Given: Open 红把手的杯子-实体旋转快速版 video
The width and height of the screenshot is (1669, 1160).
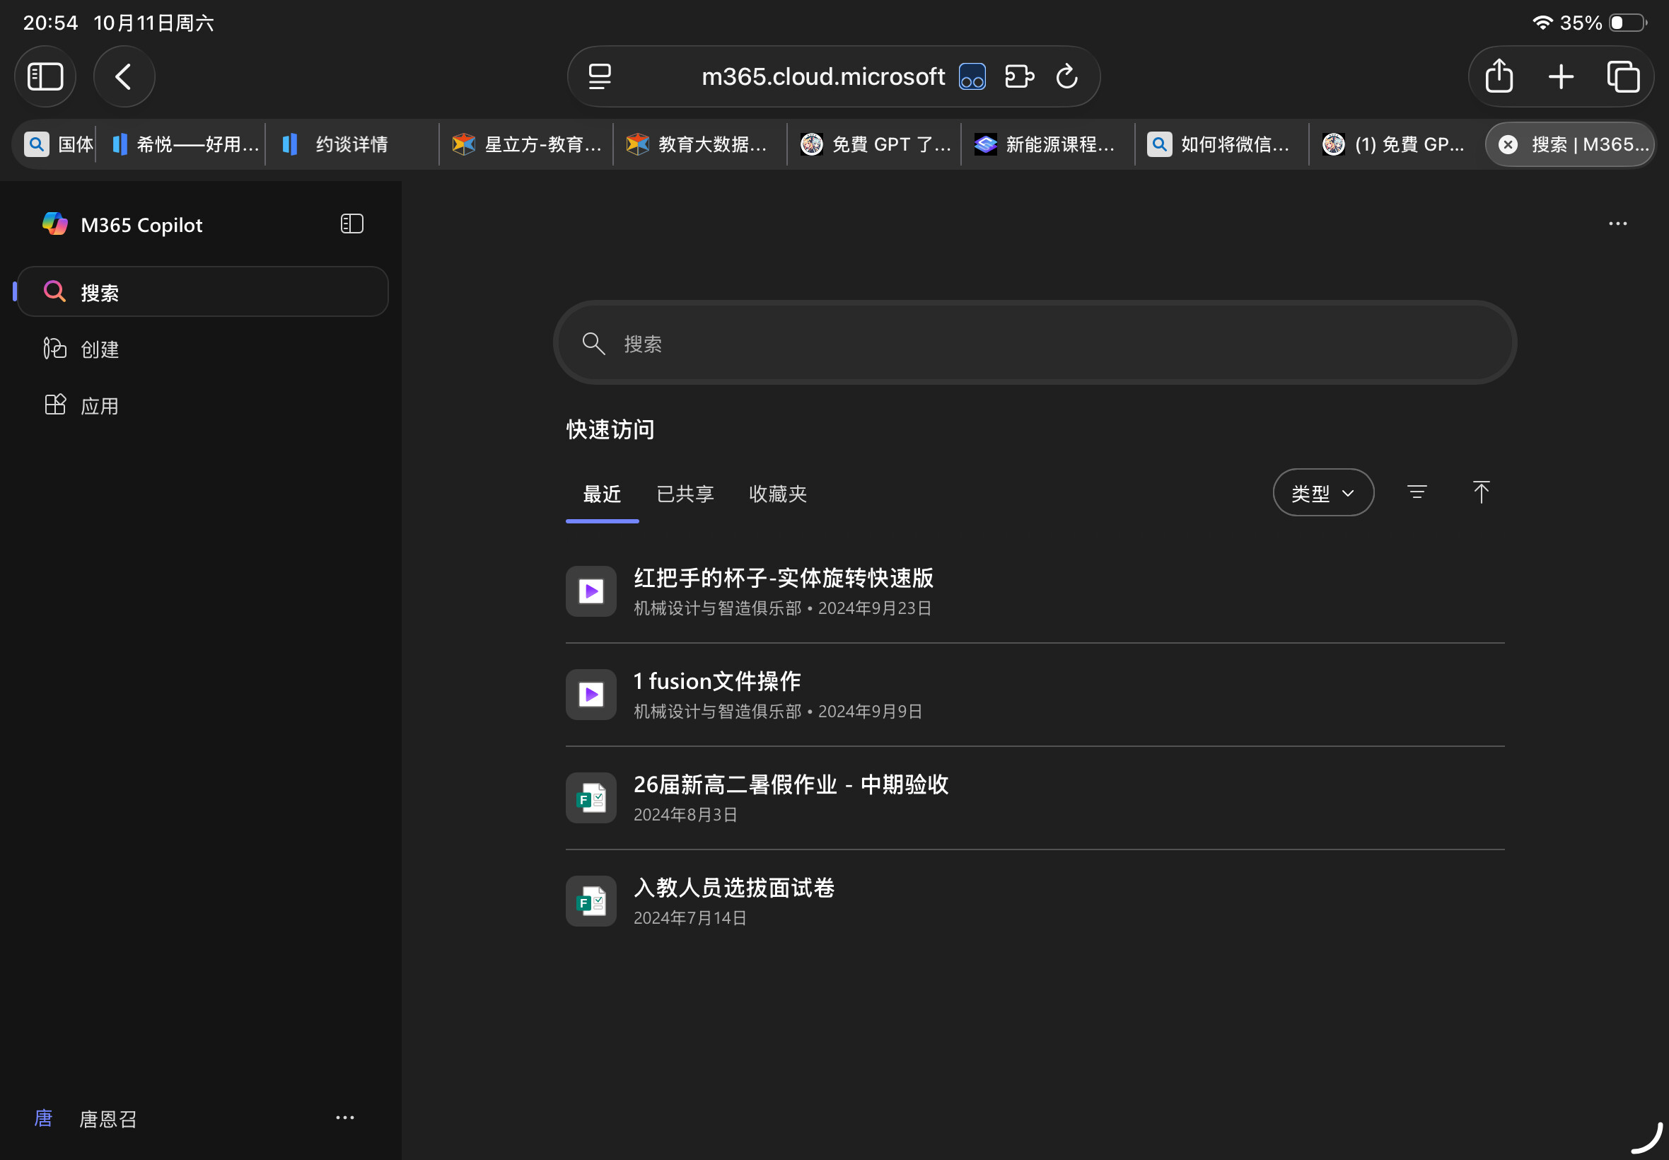Looking at the screenshot, I should (x=783, y=579).
